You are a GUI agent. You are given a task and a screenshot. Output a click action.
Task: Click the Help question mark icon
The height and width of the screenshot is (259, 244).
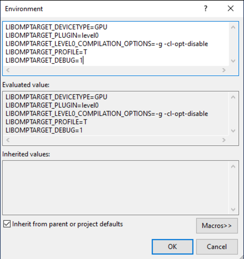tap(206, 9)
